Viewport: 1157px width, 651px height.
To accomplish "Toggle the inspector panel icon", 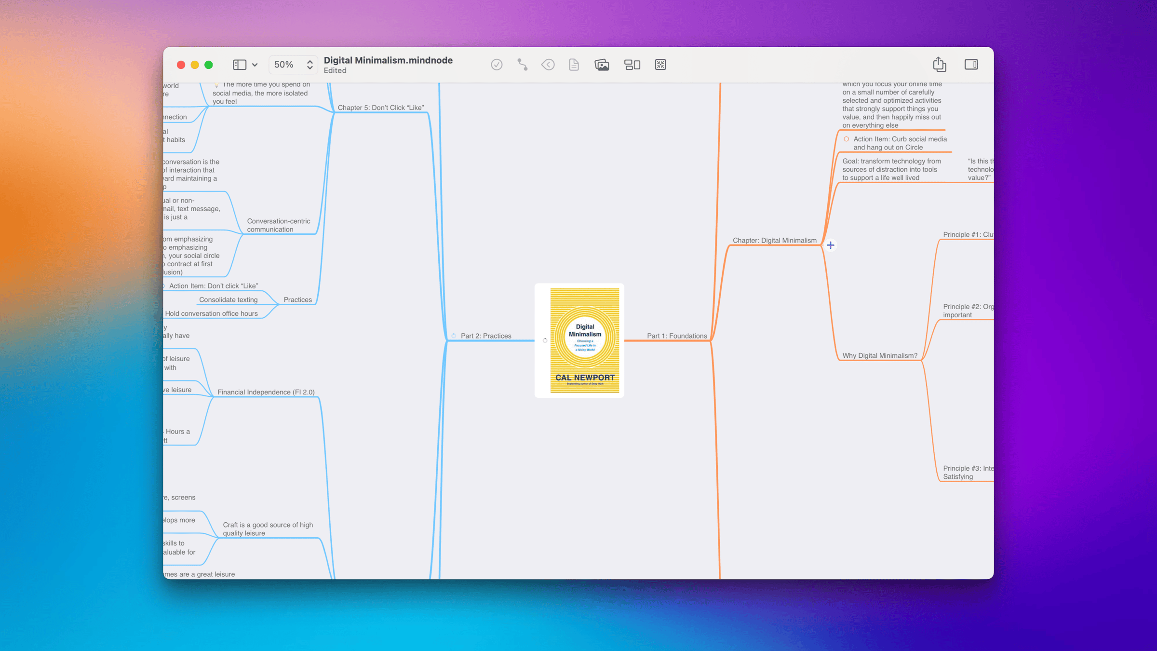I will (971, 65).
